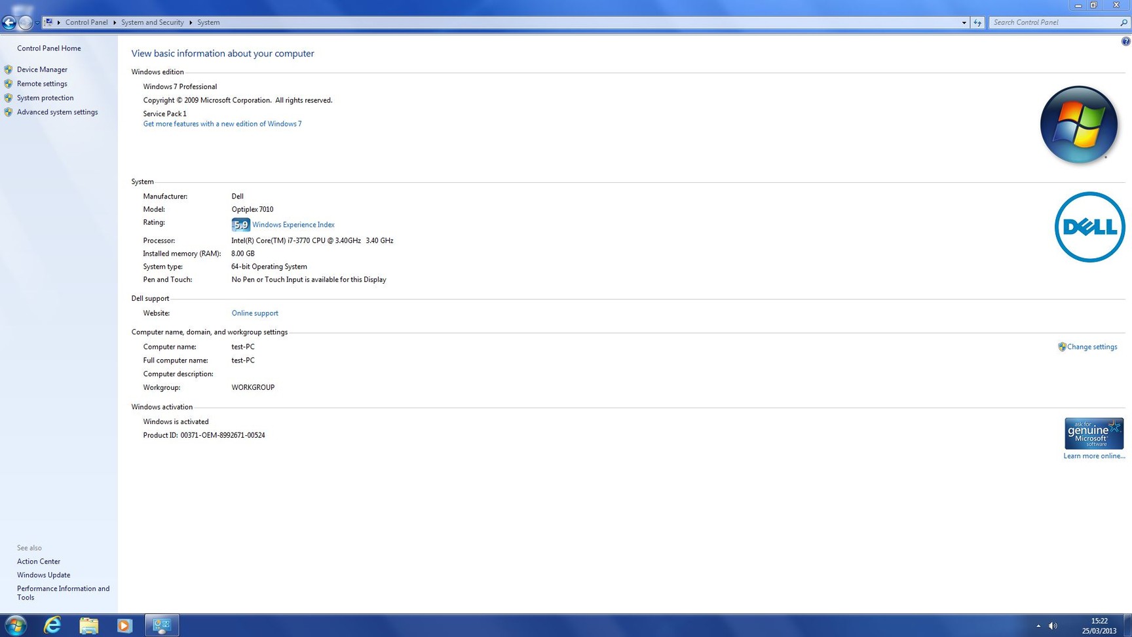Open Dell Online support link
Image resolution: width=1132 pixels, height=637 pixels.
255,313
